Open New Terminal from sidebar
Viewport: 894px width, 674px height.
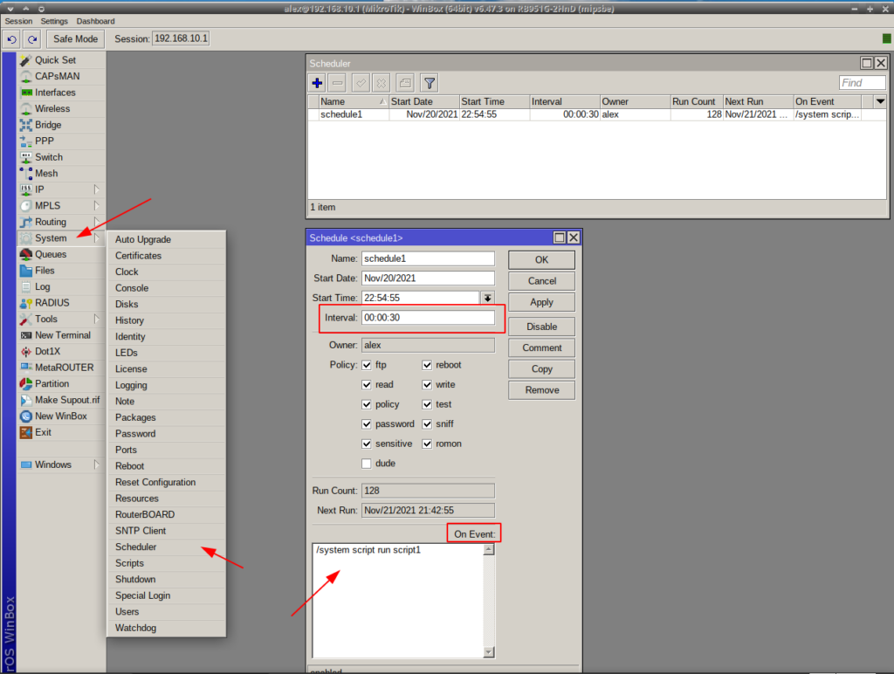(x=62, y=335)
